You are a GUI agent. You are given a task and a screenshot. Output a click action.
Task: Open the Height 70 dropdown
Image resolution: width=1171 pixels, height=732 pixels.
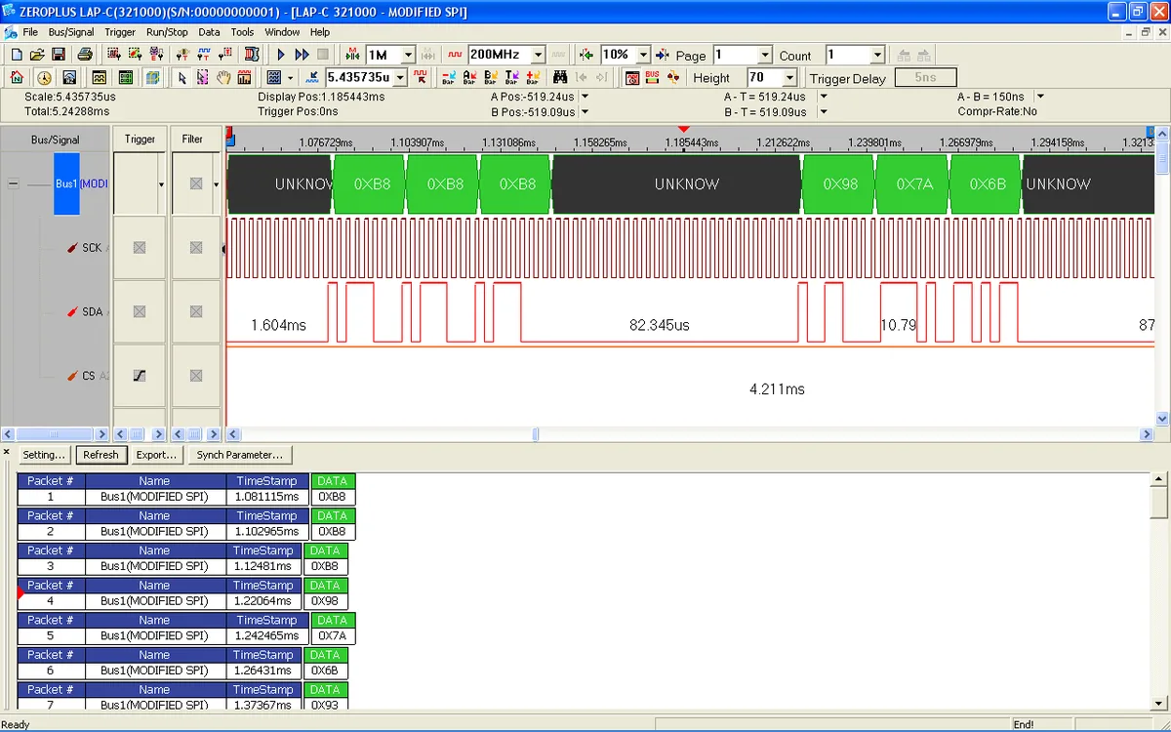[x=789, y=78]
